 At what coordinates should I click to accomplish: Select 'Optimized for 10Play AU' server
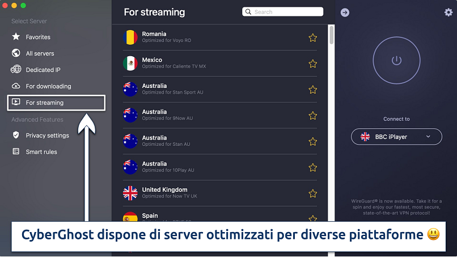[220, 167]
